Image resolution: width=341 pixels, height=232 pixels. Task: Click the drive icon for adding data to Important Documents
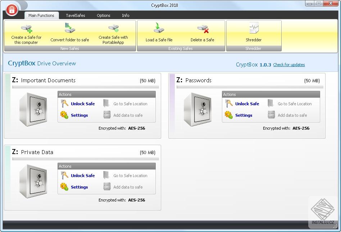click(107, 115)
